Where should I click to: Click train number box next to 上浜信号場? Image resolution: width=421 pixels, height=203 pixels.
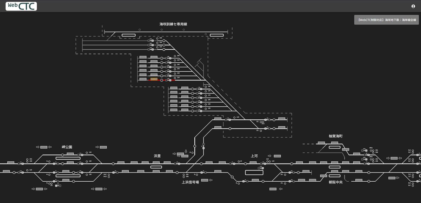tap(205, 180)
